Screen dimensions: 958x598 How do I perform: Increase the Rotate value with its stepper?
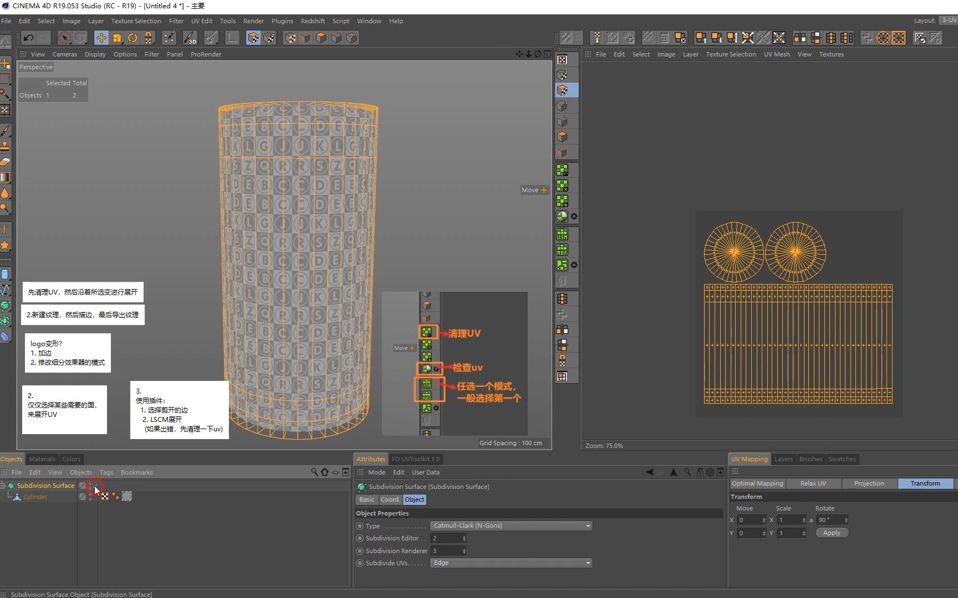(x=845, y=518)
